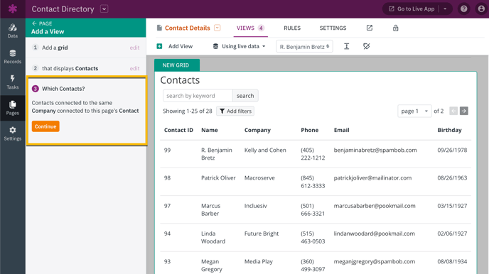This screenshot has height=274, width=489.
Task: Click the Company column header
Action: pos(257,130)
